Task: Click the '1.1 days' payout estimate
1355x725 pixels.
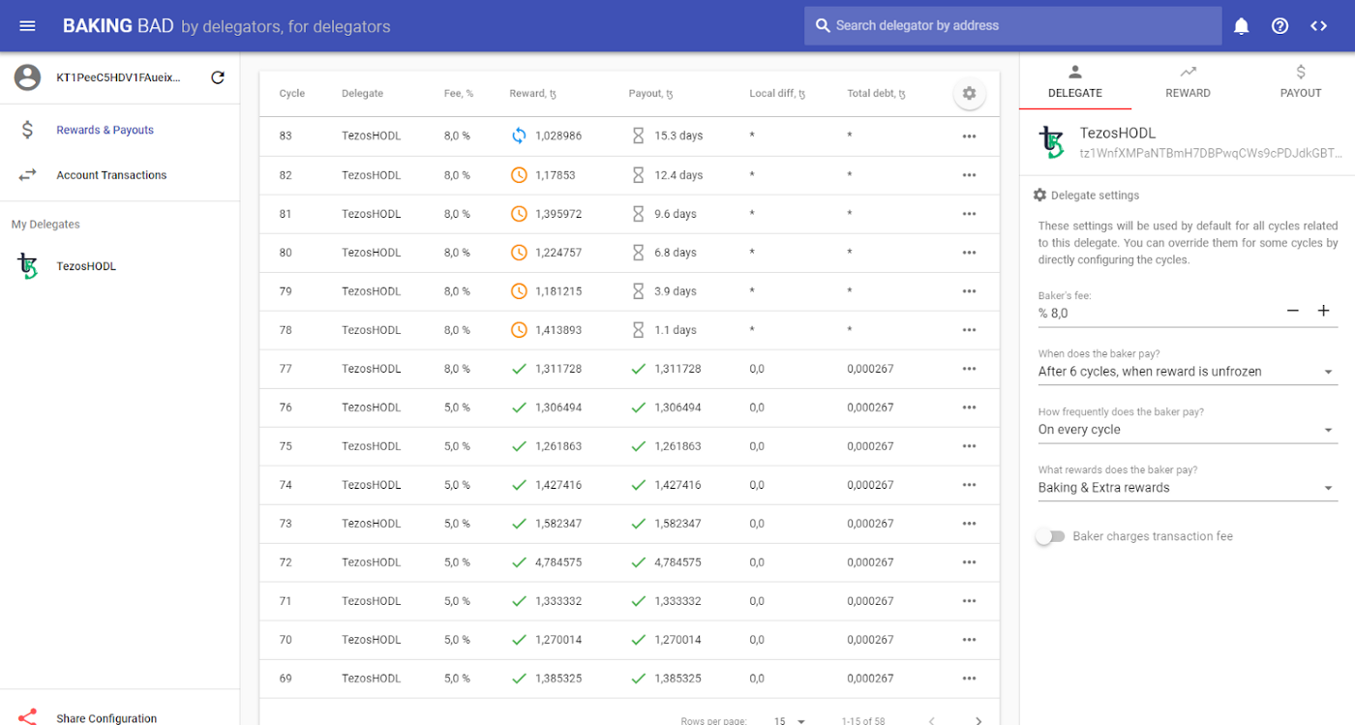Action: pyautogui.click(x=676, y=330)
